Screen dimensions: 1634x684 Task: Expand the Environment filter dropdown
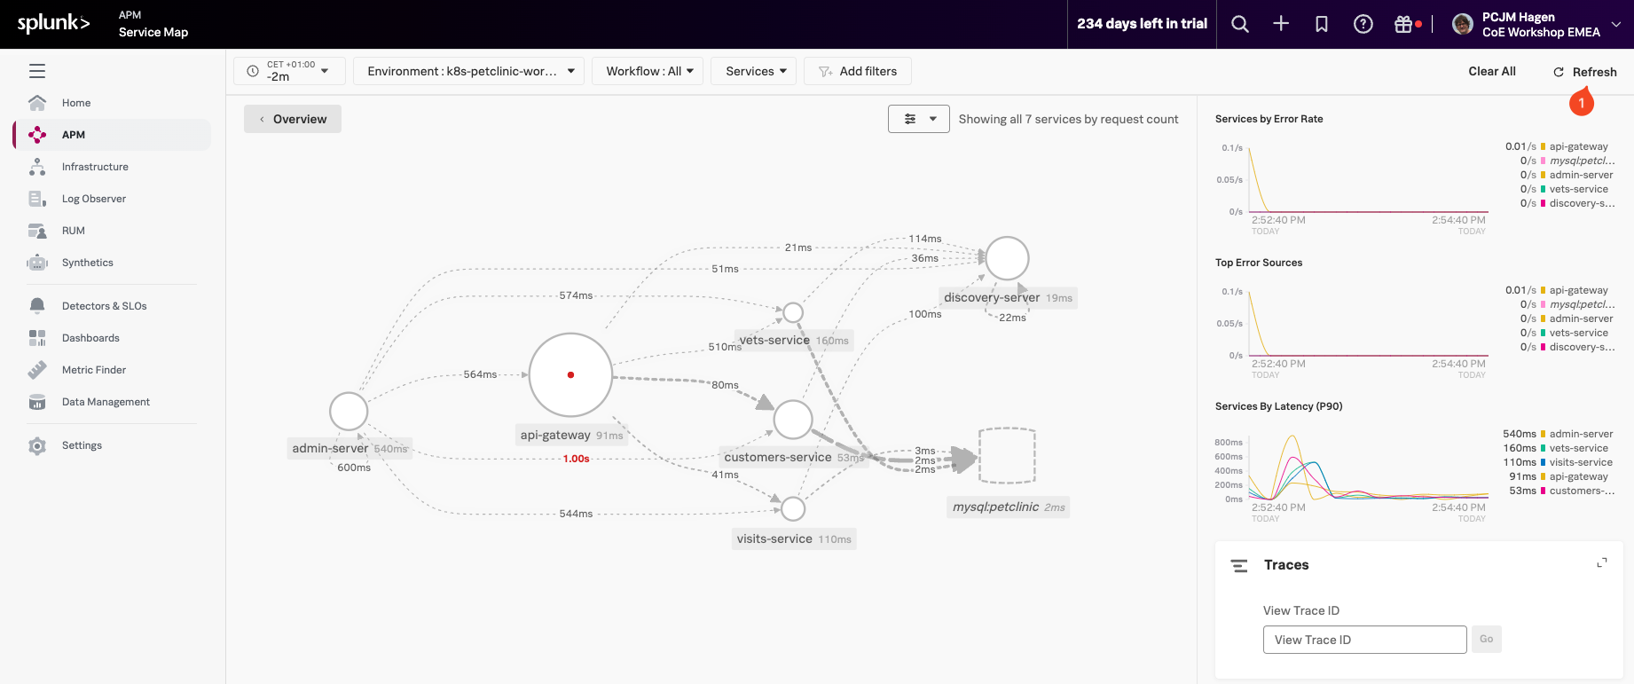[x=468, y=71]
